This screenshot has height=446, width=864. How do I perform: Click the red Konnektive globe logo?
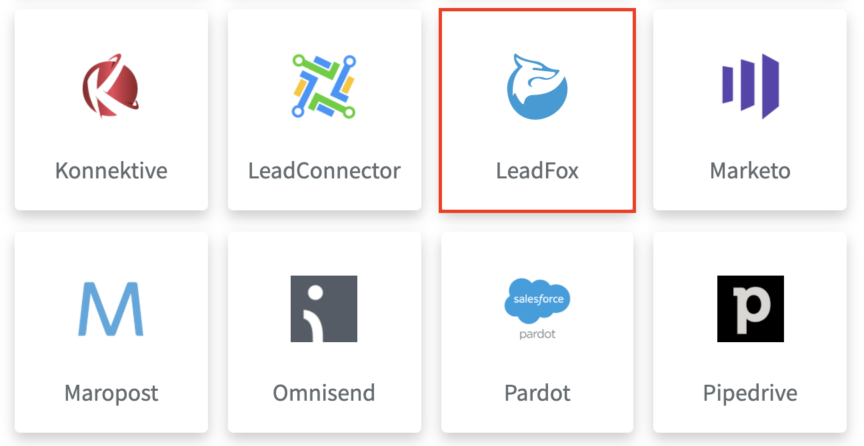pyautogui.click(x=111, y=87)
